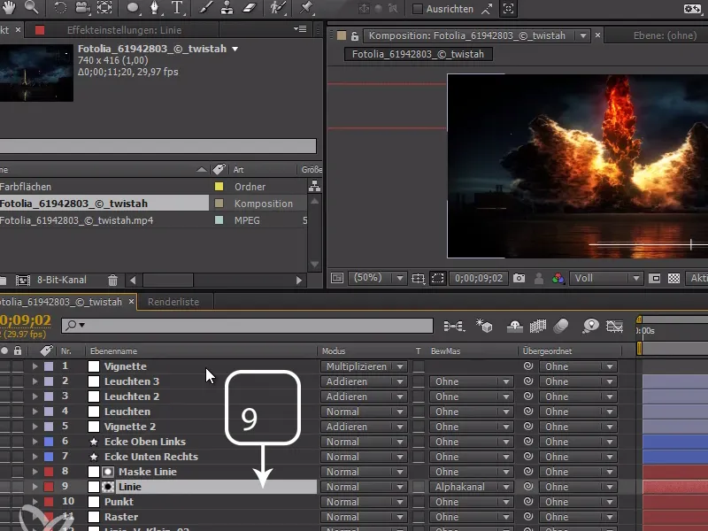Image resolution: width=708 pixels, height=531 pixels.
Task: Sort by the Art column header
Action: coord(238,170)
